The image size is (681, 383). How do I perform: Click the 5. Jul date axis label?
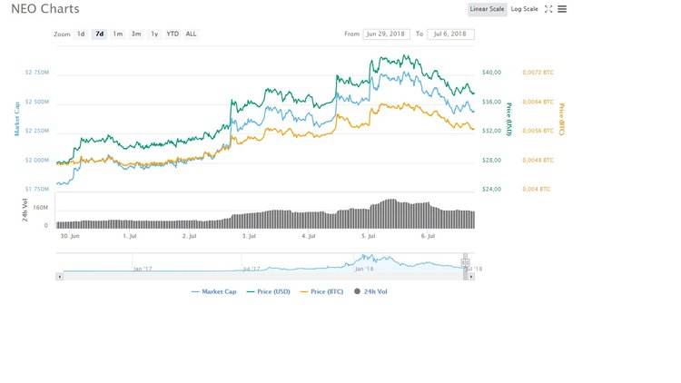[x=369, y=236]
